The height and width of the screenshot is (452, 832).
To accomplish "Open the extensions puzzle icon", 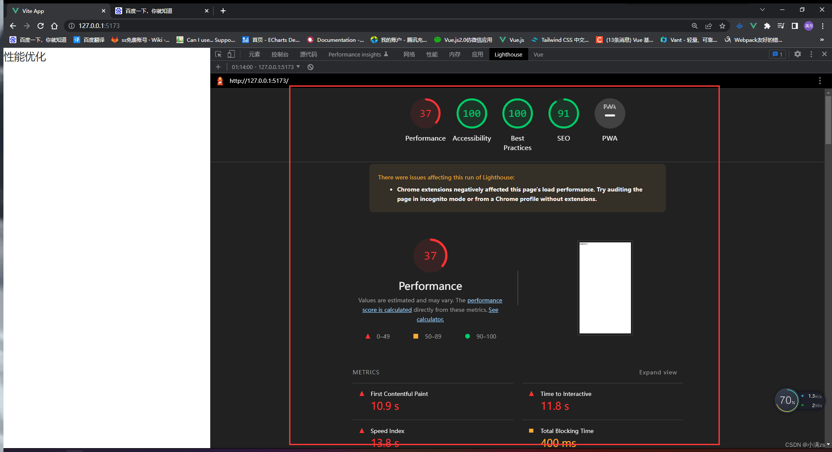I will coord(767,26).
